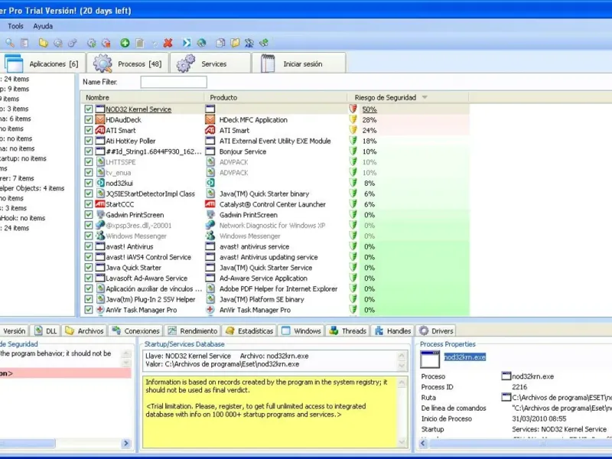Click the magnifier search icon in toolbar
The width and height of the screenshot is (612, 459).
10,43
